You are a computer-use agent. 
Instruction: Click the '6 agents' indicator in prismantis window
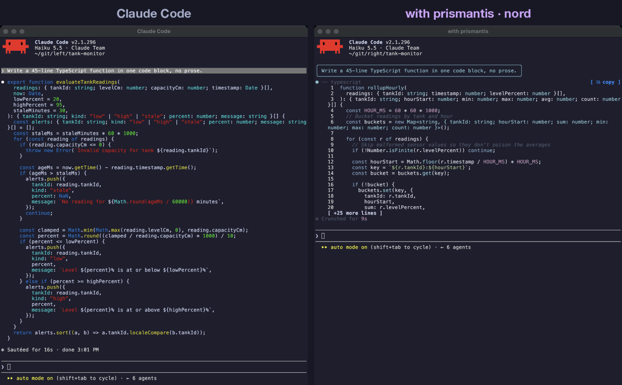459,247
